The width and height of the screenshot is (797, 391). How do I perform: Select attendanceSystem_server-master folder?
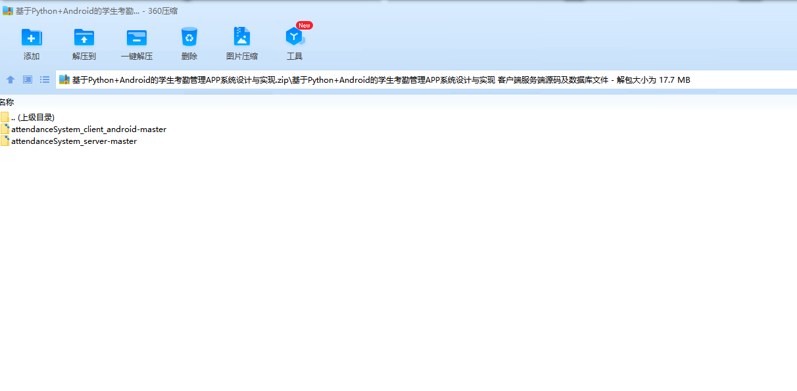[x=69, y=141]
